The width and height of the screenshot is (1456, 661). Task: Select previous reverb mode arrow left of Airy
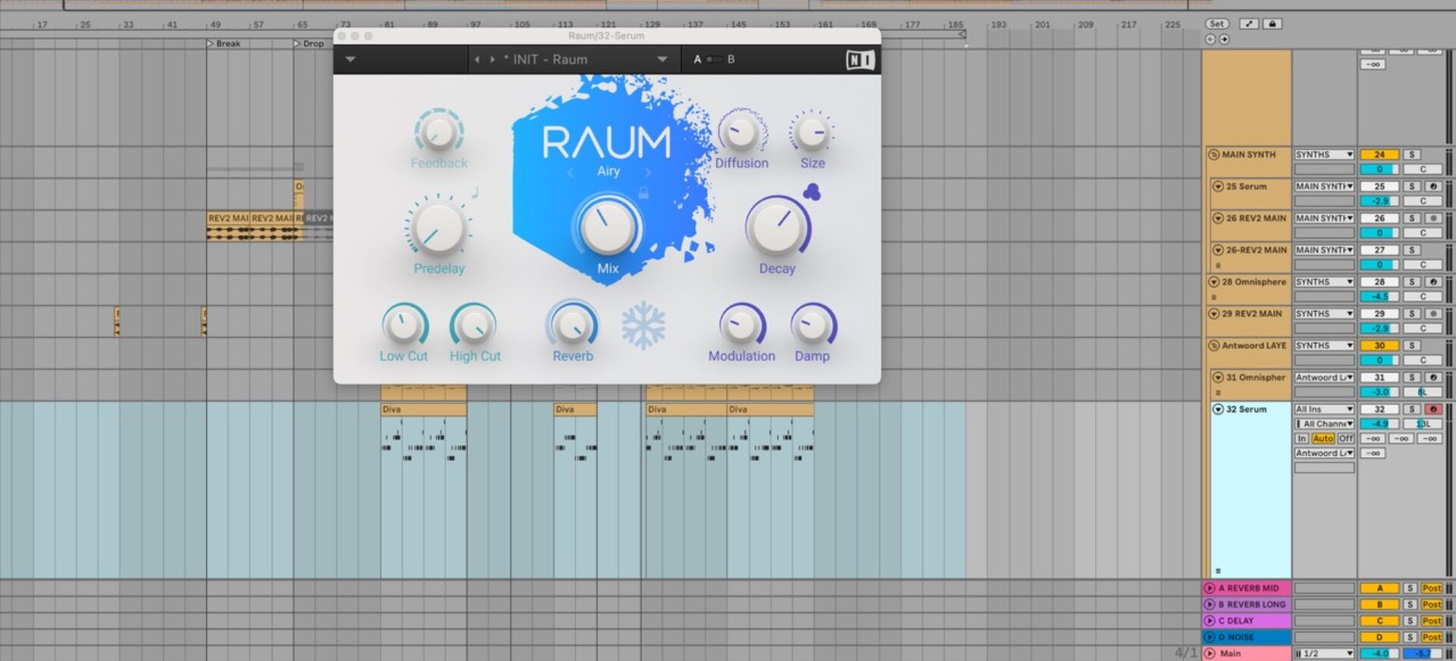(570, 172)
